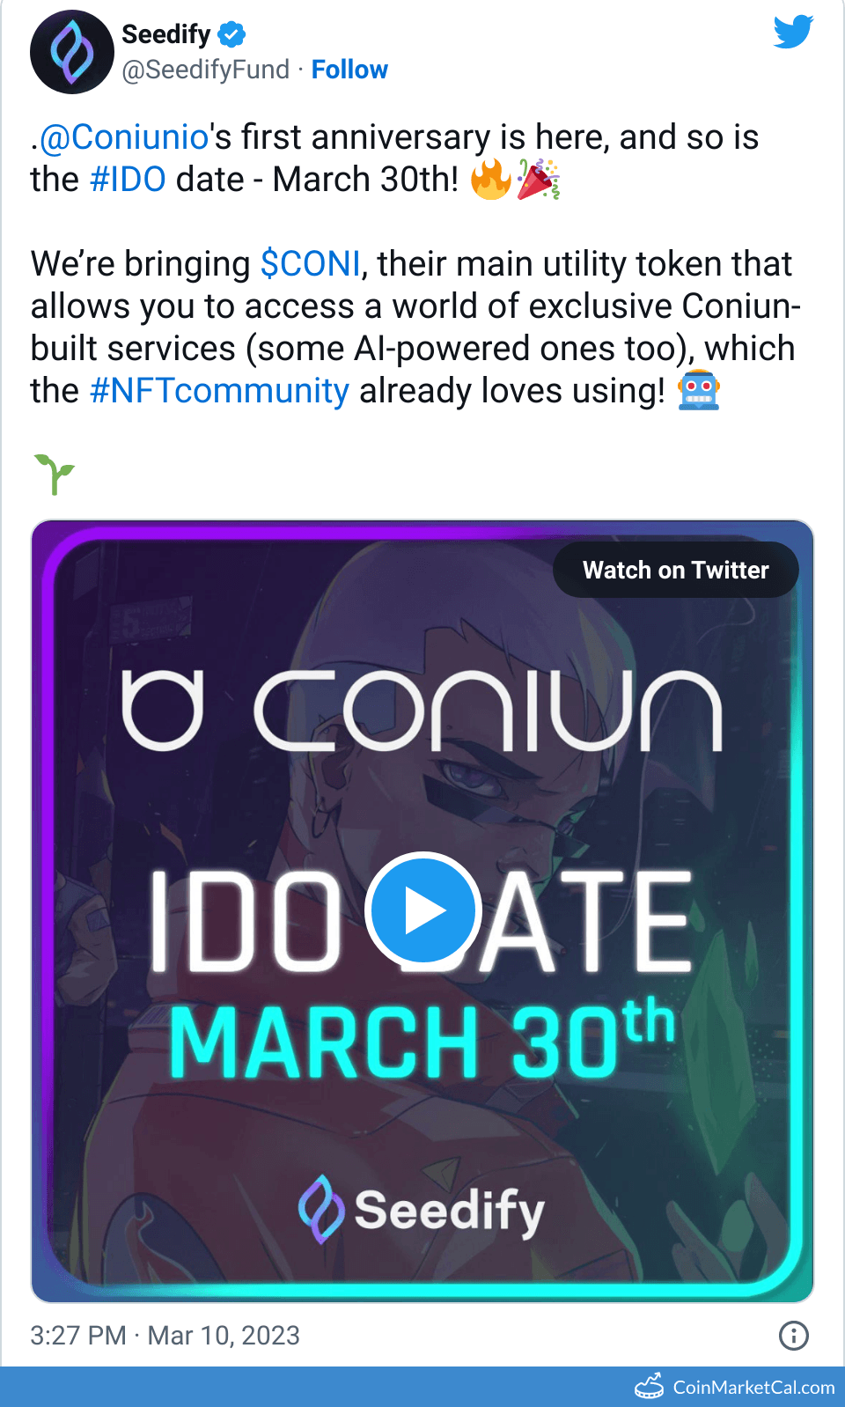Click the party popper emoji
The width and height of the screenshot is (845, 1407).
coord(538,180)
